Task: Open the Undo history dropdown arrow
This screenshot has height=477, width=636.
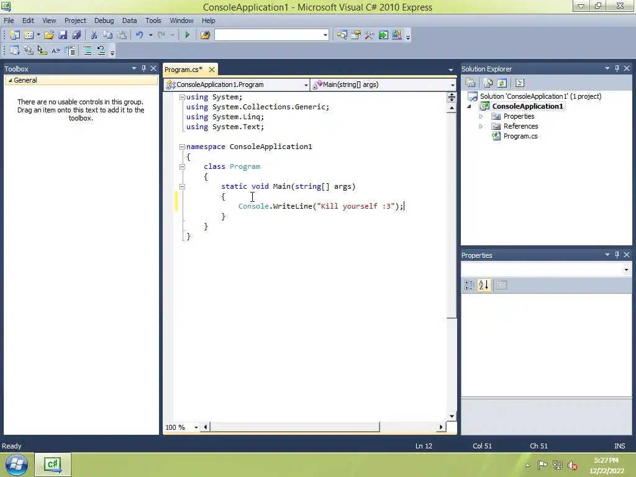Action: pyautogui.click(x=150, y=35)
